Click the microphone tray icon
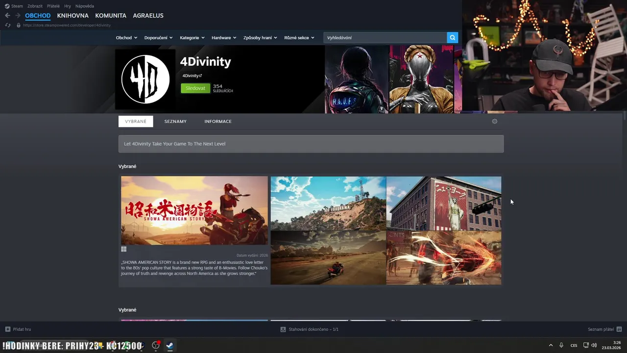The image size is (627, 353). (561, 345)
